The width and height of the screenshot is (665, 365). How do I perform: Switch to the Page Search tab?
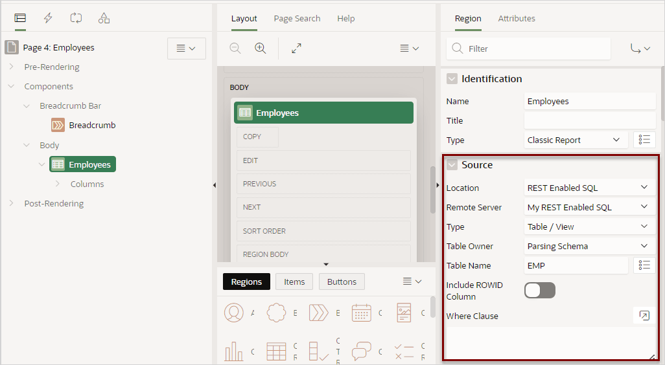coord(297,19)
